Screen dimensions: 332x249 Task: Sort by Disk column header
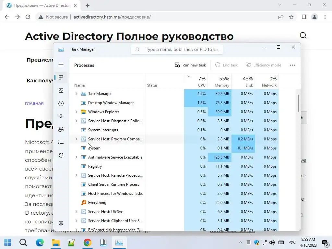click(243, 81)
